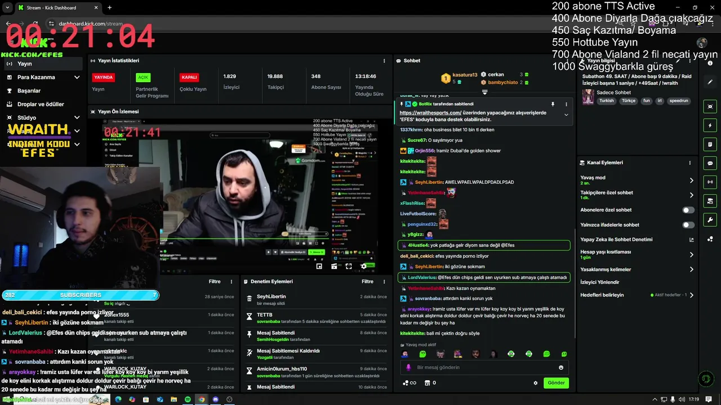Switch to Stream - Kick Dashboard browser tab

click(57, 8)
